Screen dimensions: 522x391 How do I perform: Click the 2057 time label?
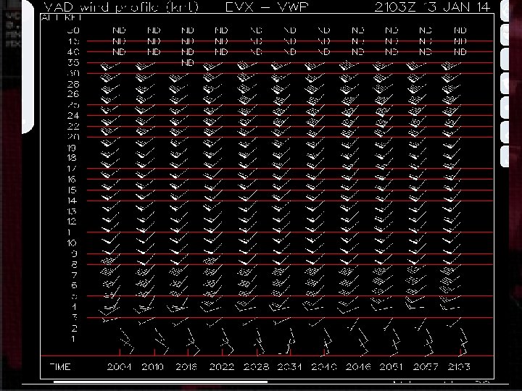tap(426, 366)
